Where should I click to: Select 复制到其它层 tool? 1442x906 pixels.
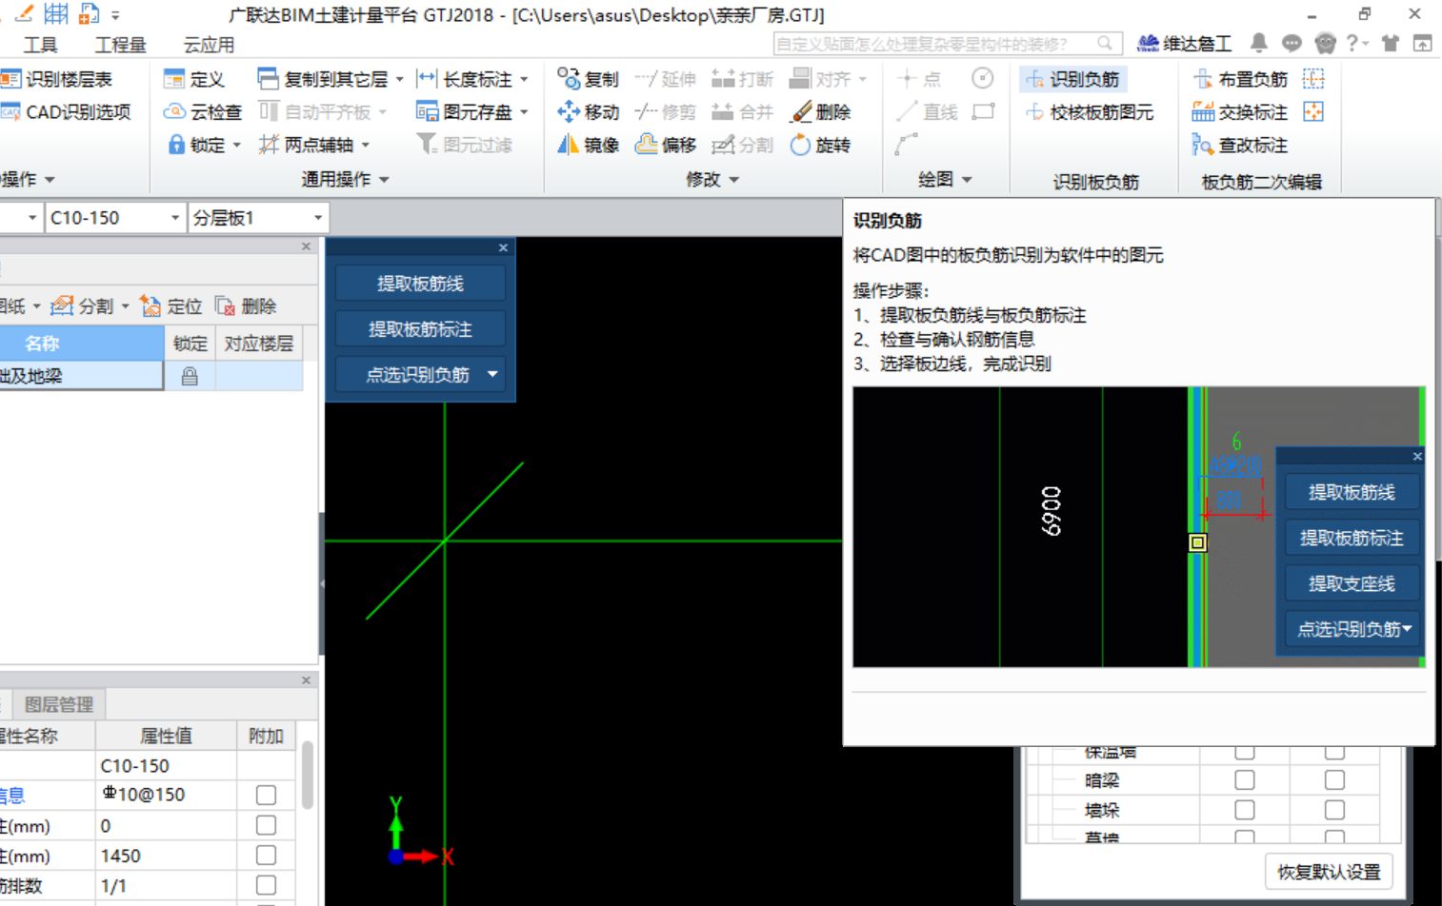[x=324, y=79]
